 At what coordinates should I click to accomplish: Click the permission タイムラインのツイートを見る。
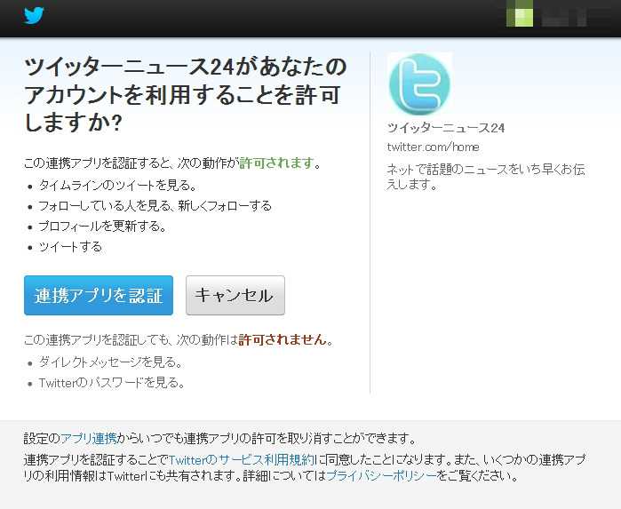pyautogui.click(x=117, y=186)
